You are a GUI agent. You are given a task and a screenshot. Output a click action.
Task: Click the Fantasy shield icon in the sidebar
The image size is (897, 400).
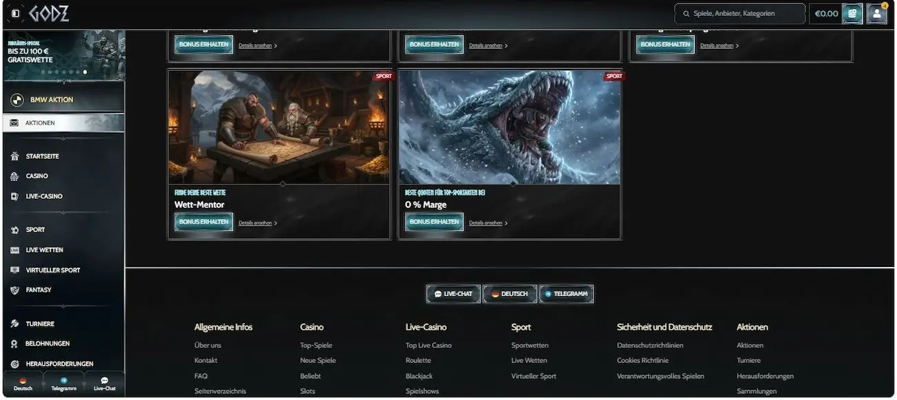(x=14, y=290)
